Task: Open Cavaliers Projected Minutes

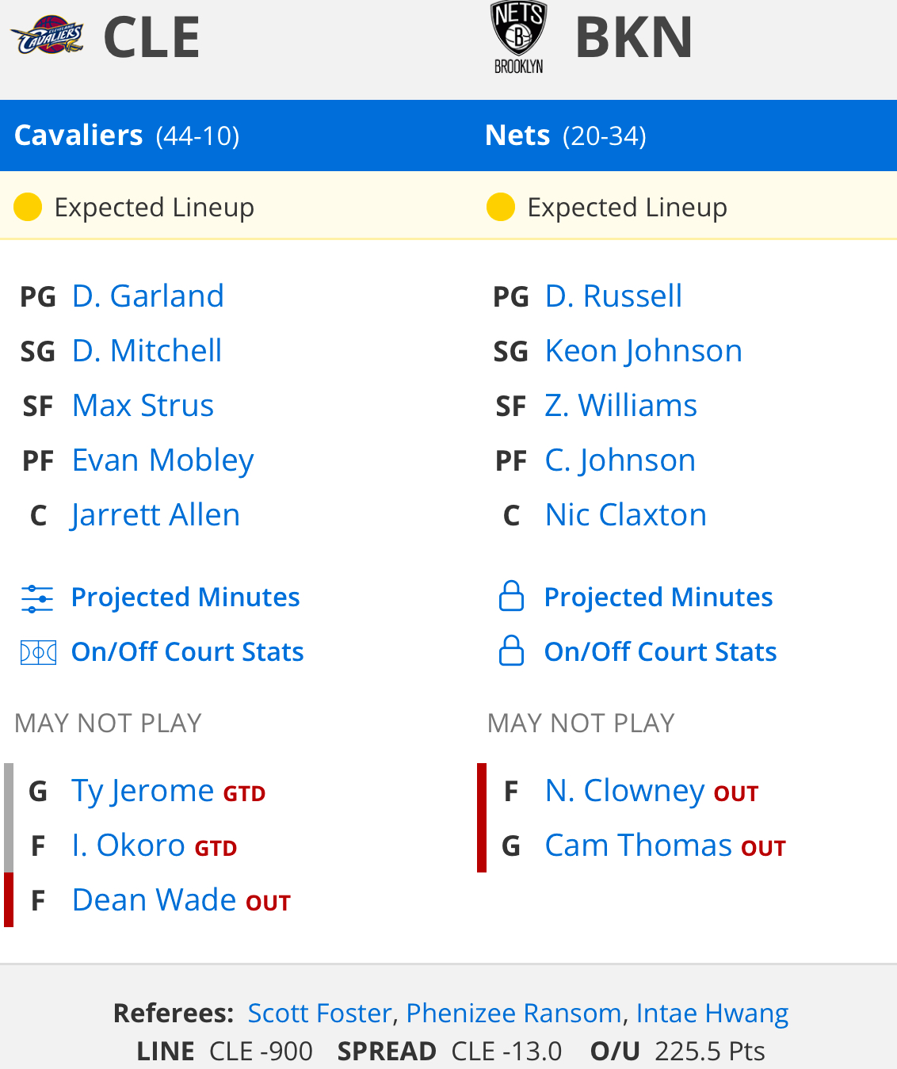Action: (185, 597)
